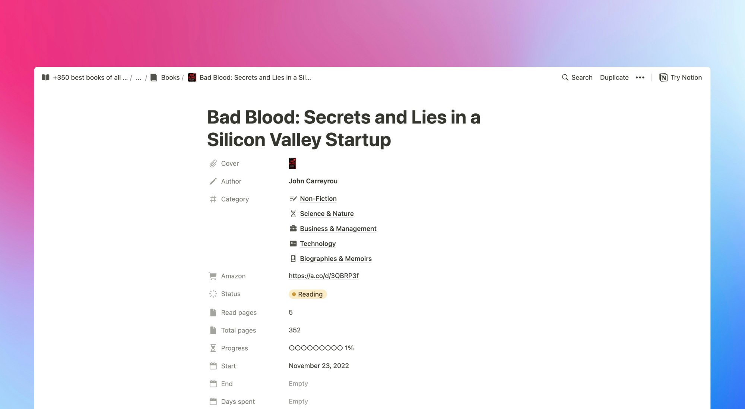The image size is (745, 409).
Task: Click the Duplicate button
Action: tap(614, 77)
